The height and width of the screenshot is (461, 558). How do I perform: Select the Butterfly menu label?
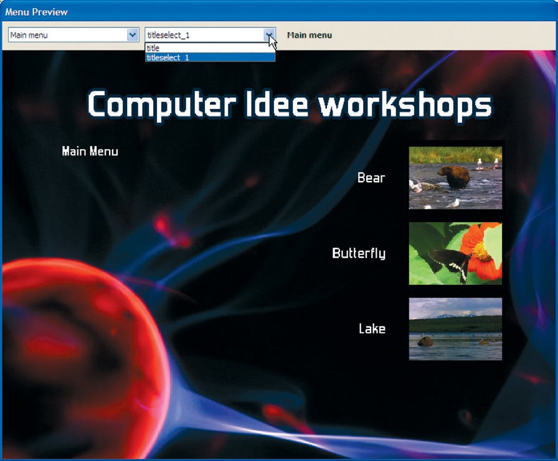tap(359, 253)
